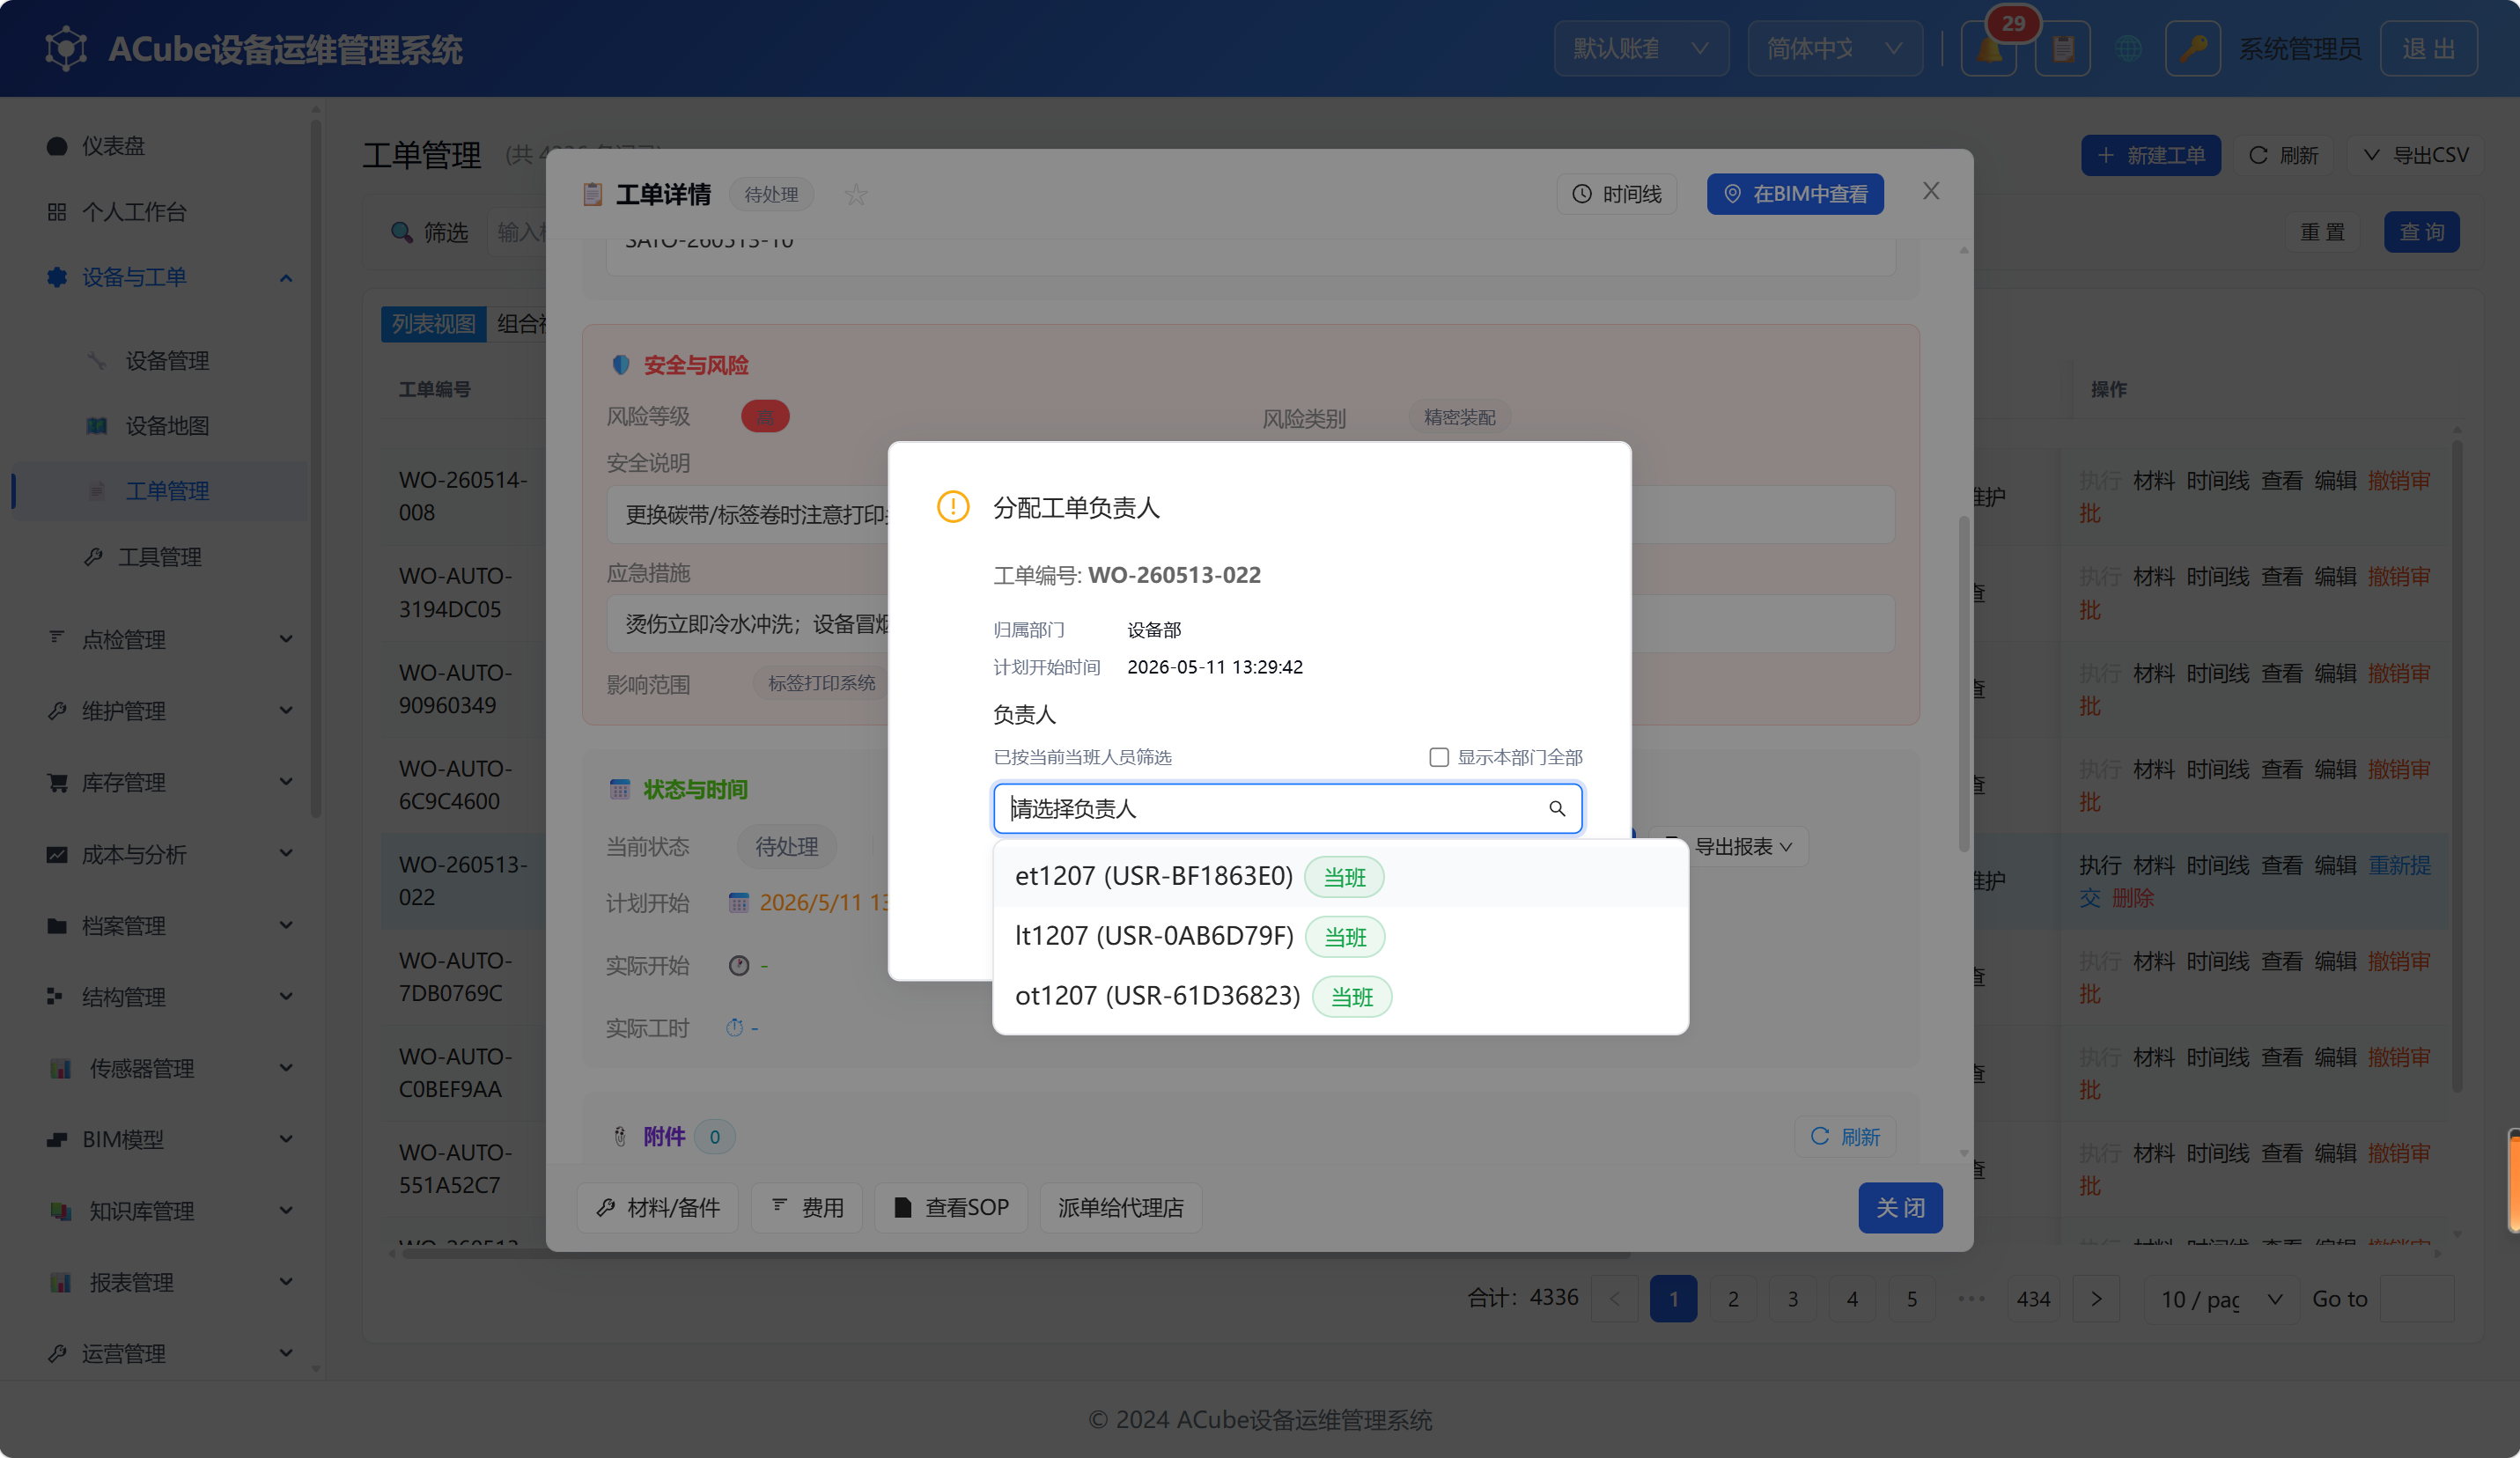The width and height of the screenshot is (2520, 1458).
Task: Open 简体中文 language dropdown
Action: 1834,48
